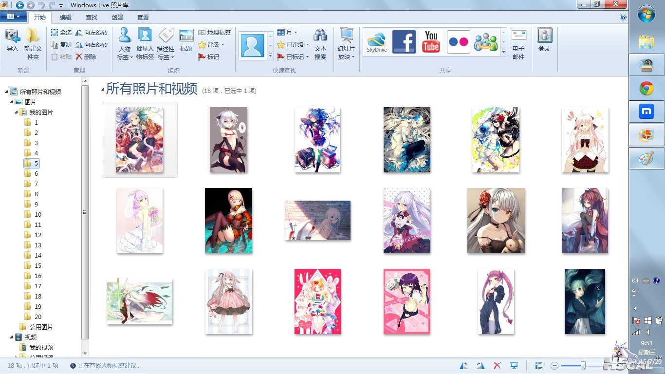Collapse the 视频 tree node

tap(11, 337)
